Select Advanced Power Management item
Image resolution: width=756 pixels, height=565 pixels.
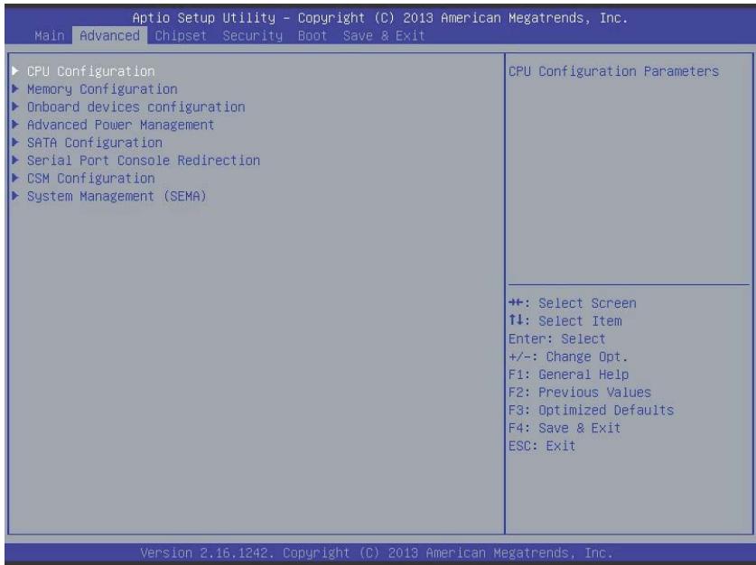pyautogui.click(x=120, y=125)
